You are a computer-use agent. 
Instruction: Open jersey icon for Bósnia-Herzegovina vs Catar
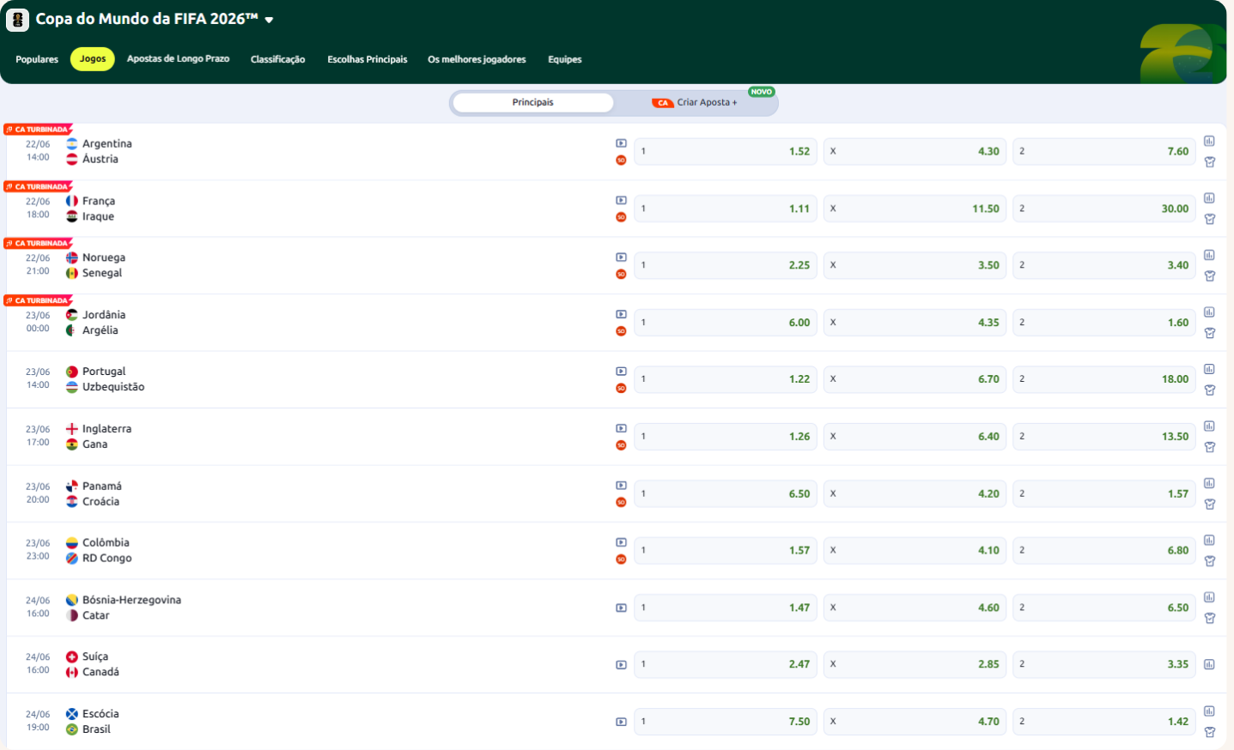pos(1209,619)
